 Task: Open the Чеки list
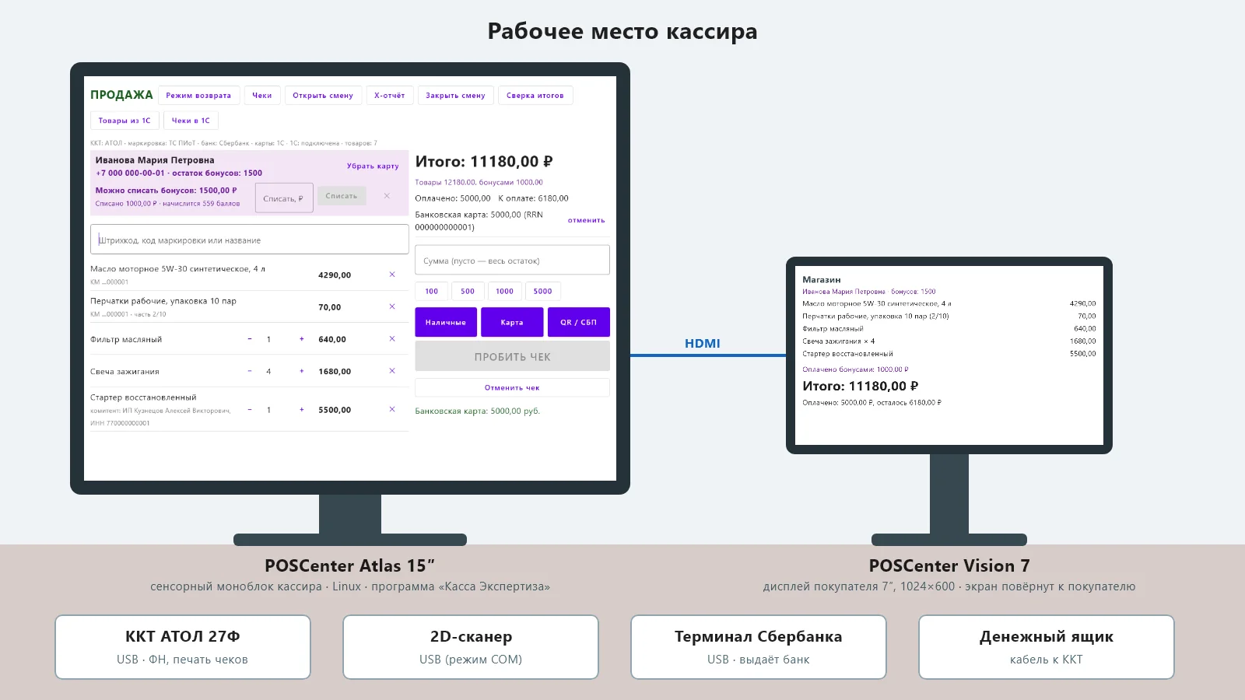pyautogui.click(x=262, y=96)
